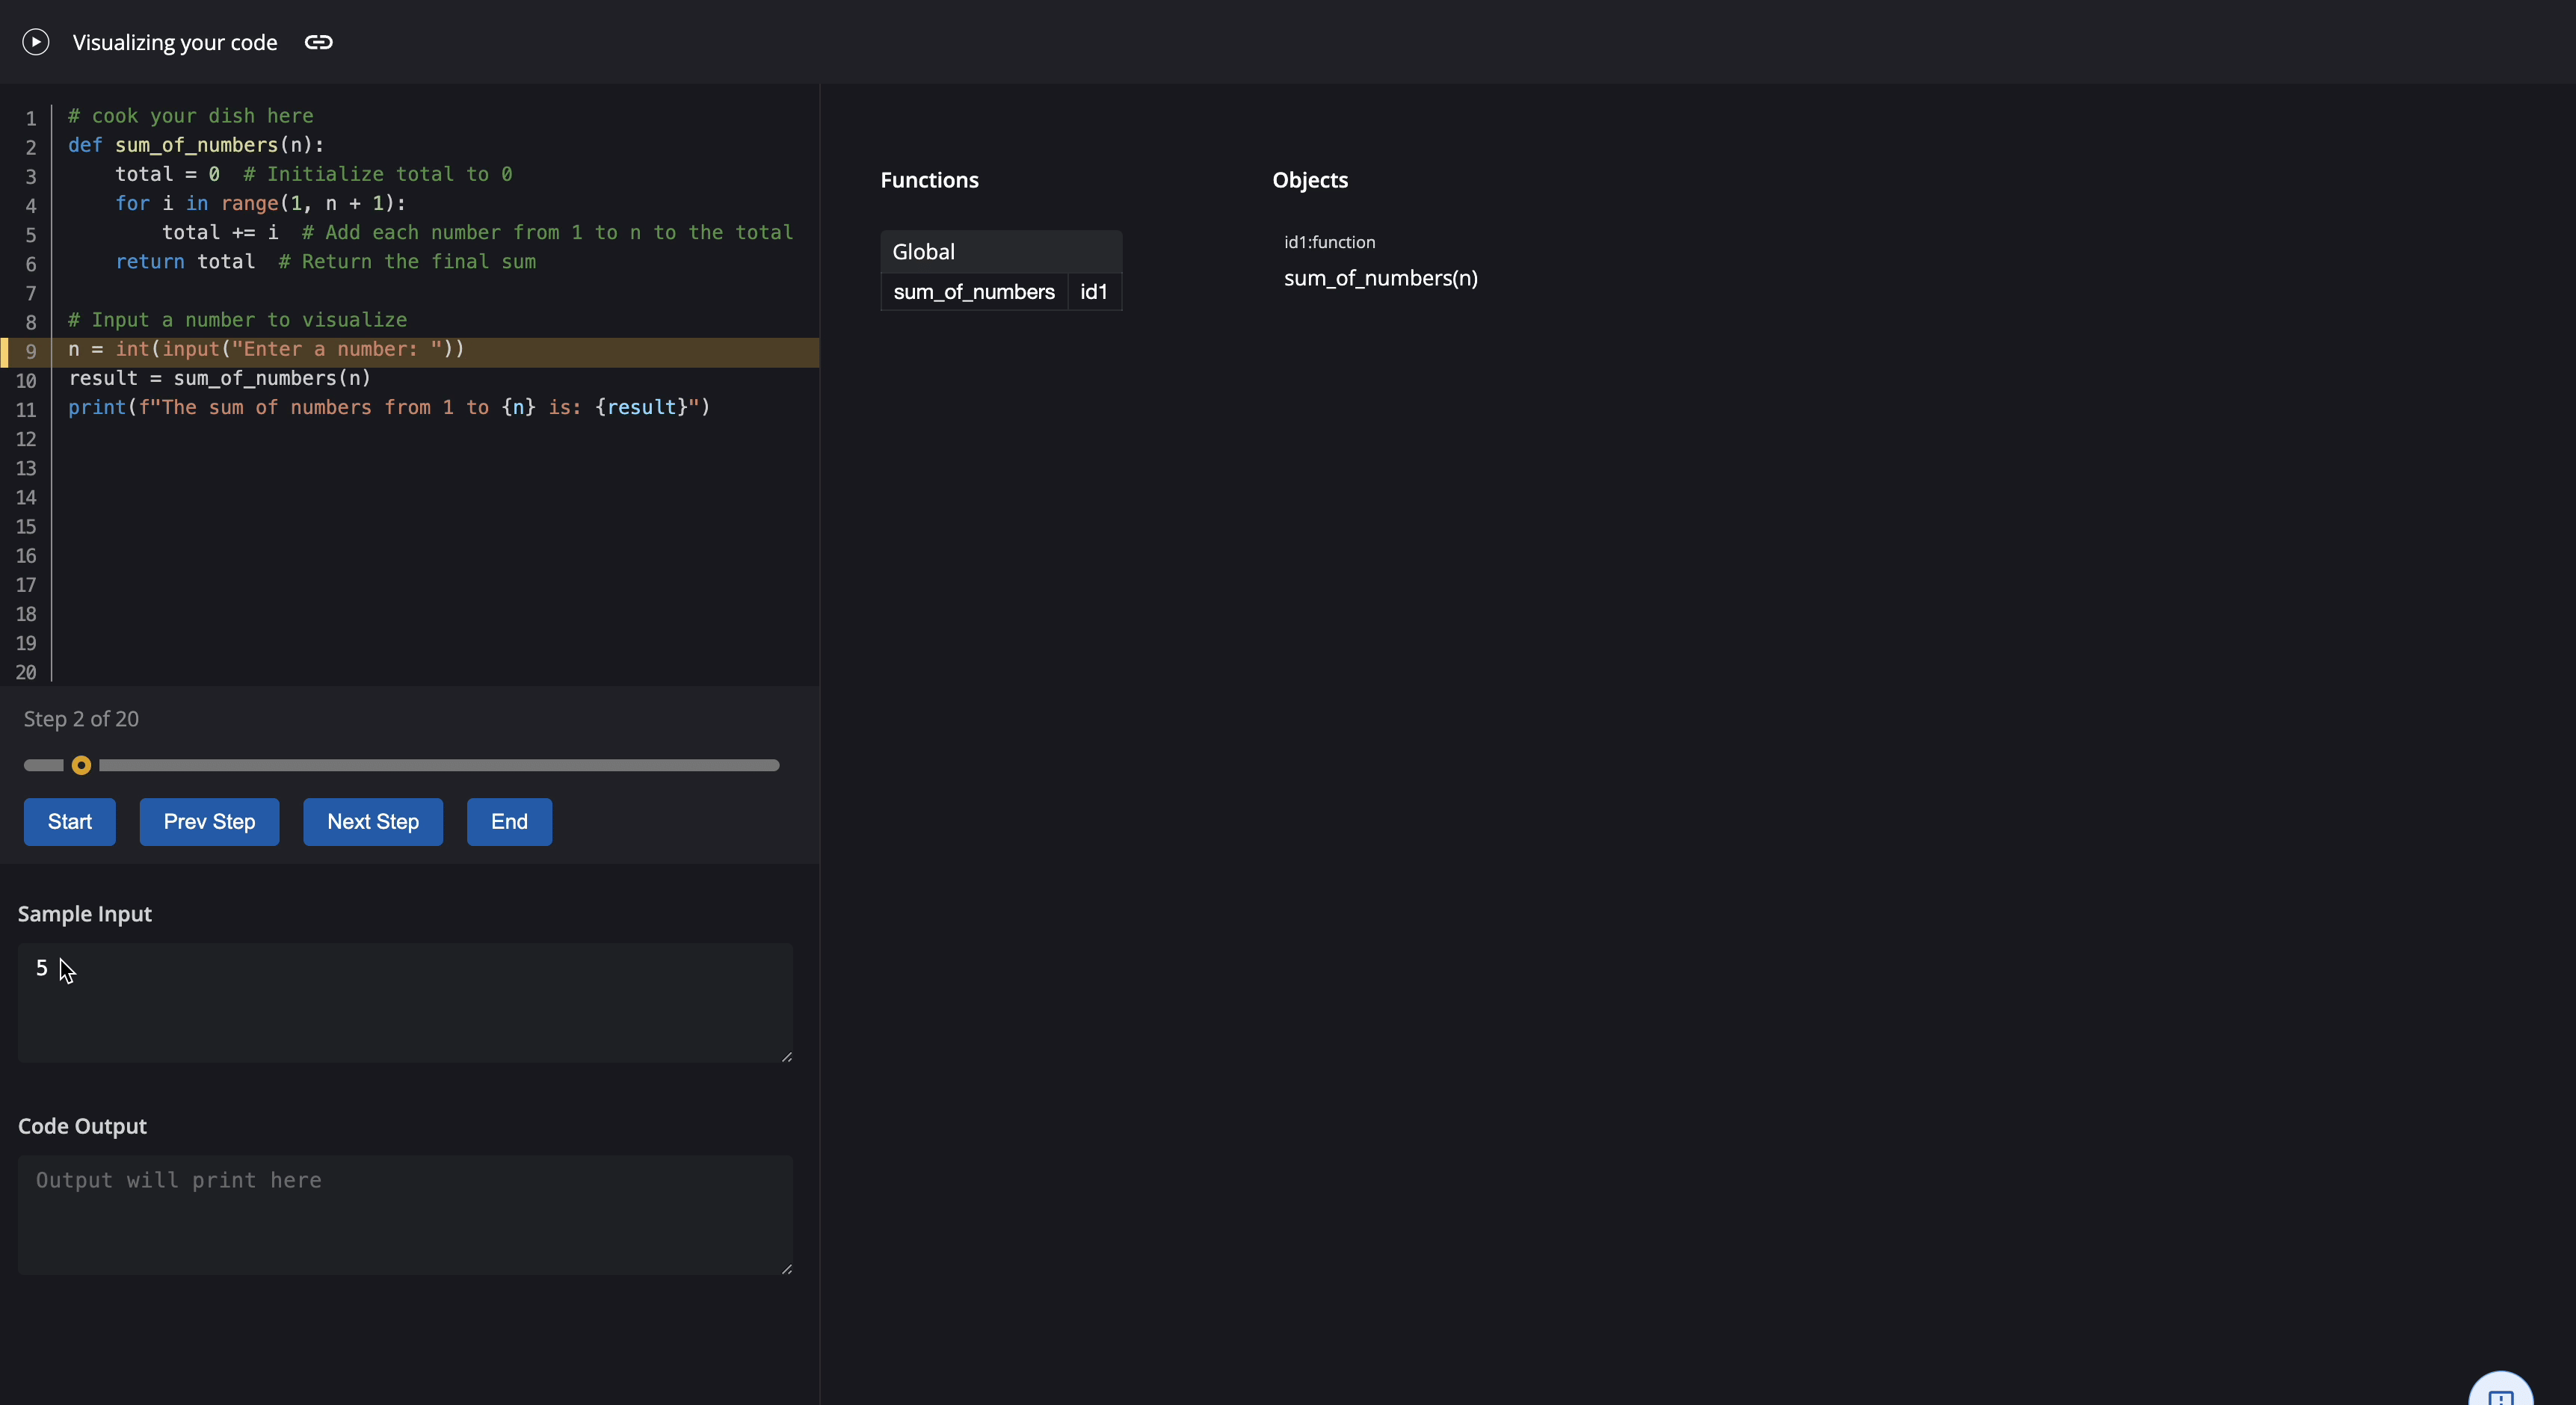Jump to End of execution
The height and width of the screenshot is (1405, 2576).
(x=509, y=822)
